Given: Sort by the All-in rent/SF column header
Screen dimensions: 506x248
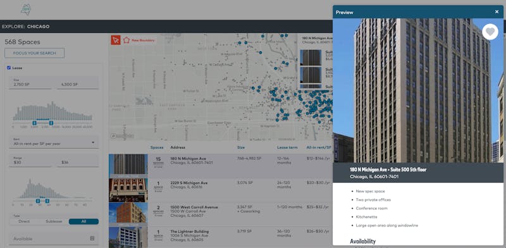Looking at the screenshot, I should click(319, 147).
